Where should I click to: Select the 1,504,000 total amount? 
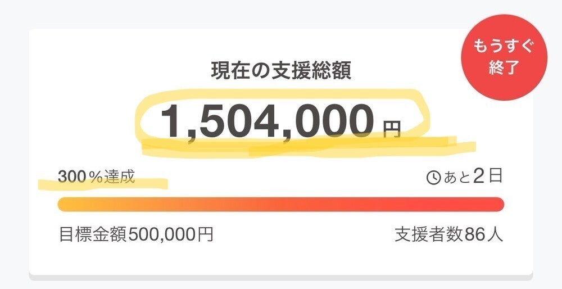click(267, 120)
